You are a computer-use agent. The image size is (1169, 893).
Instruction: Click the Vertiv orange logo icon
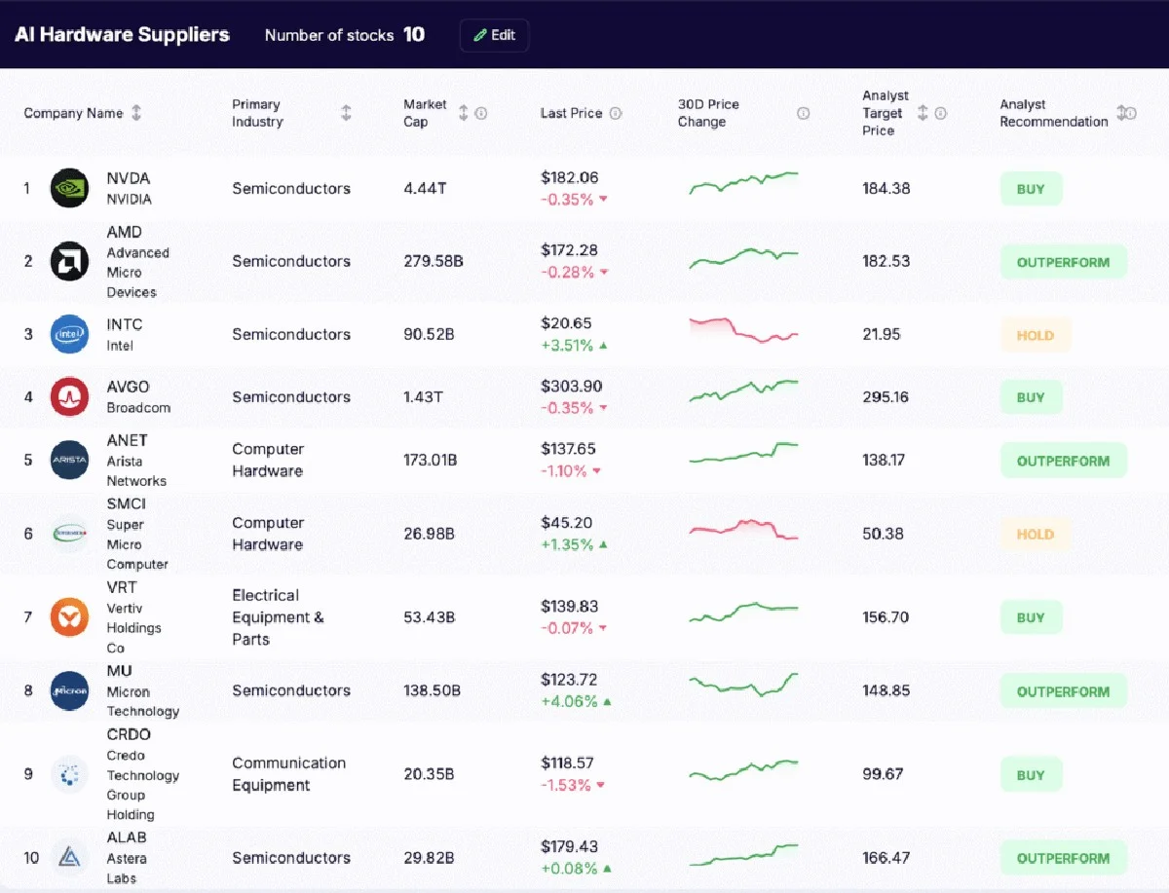click(x=69, y=617)
